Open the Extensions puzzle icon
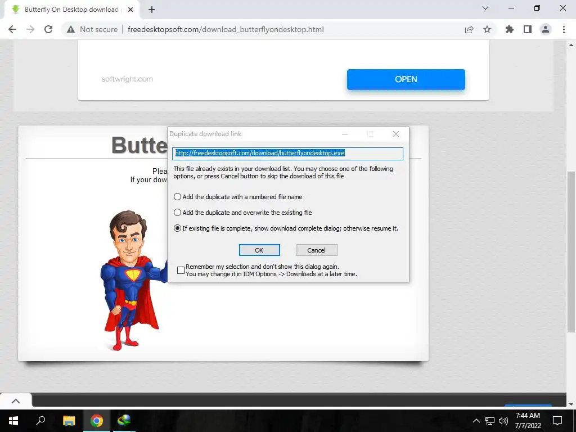 [510, 29]
